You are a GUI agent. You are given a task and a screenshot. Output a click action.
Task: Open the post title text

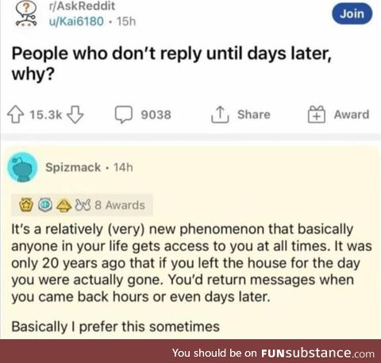point(171,64)
